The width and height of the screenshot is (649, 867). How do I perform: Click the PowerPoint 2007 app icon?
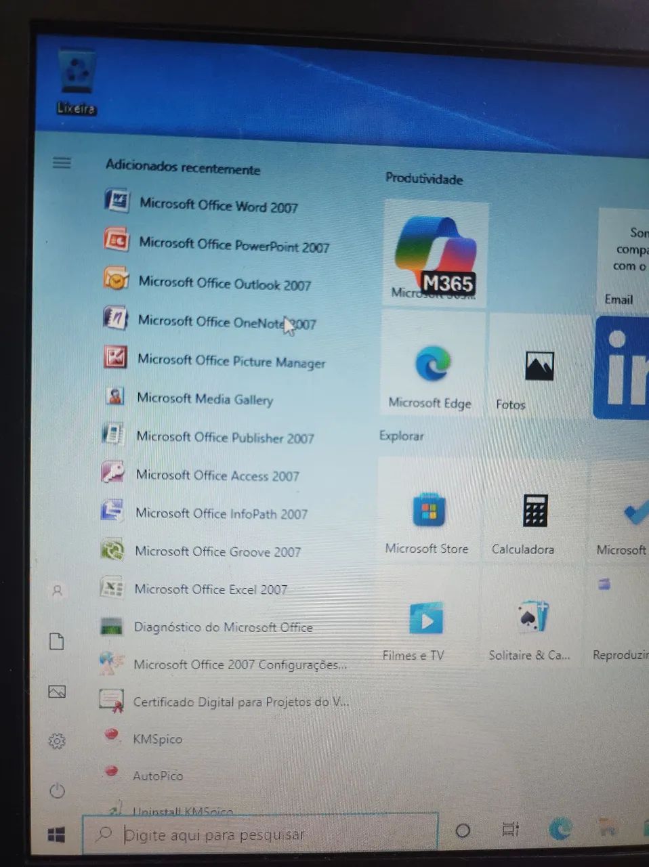click(116, 240)
